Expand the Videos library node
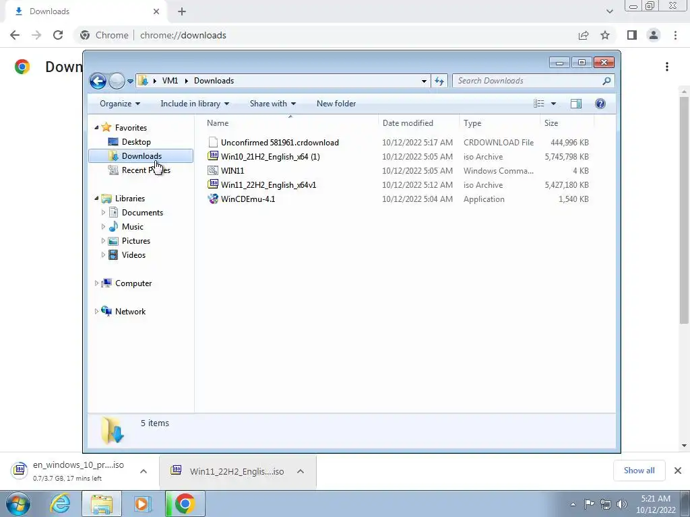The width and height of the screenshot is (690, 517). (103, 255)
